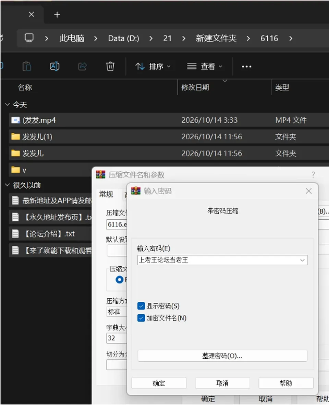Switch to the 常规 tab
Image resolution: width=329 pixels, height=405 pixels.
pos(106,194)
